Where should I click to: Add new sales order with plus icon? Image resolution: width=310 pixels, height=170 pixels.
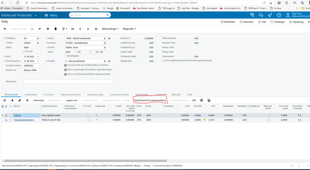(x=48, y=29)
